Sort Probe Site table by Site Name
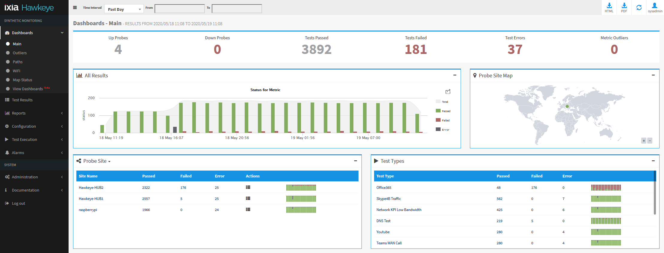 [88, 176]
